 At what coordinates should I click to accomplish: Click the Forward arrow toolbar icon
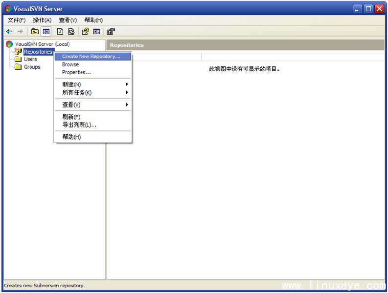tap(20, 31)
